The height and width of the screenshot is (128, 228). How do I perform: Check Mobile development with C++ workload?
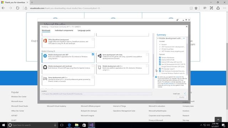point(147,66)
